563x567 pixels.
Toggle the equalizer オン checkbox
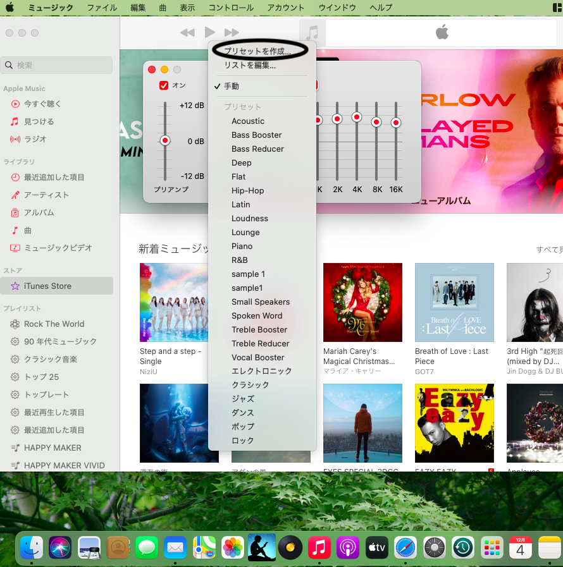click(164, 85)
